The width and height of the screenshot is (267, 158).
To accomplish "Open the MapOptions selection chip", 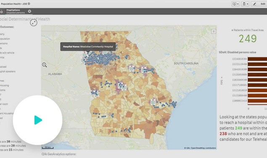I will [15, 11].
